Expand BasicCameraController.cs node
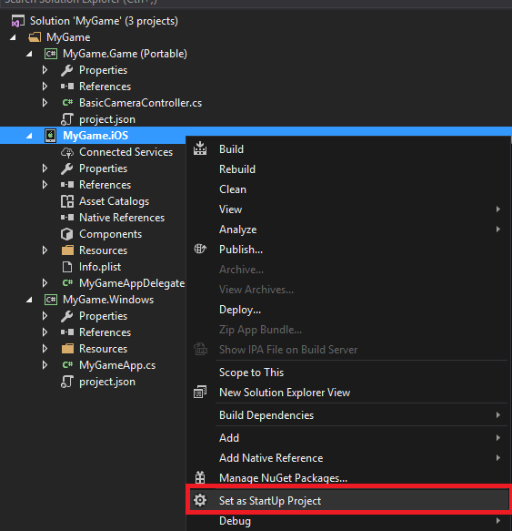Image resolution: width=512 pixels, height=531 pixels. [45, 103]
